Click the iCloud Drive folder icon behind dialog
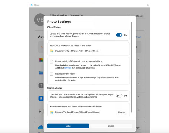169x133 pixels. (41, 73)
